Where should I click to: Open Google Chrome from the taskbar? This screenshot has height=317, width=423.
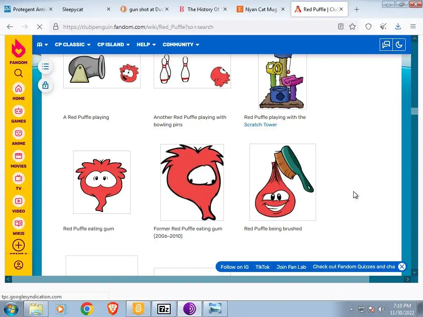point(87,309)
